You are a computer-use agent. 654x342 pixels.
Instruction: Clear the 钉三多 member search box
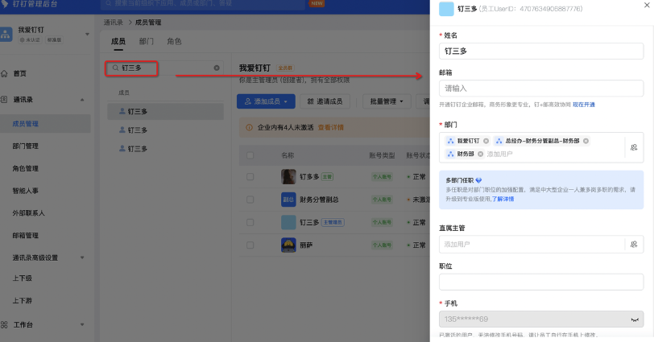click(217, 68)
